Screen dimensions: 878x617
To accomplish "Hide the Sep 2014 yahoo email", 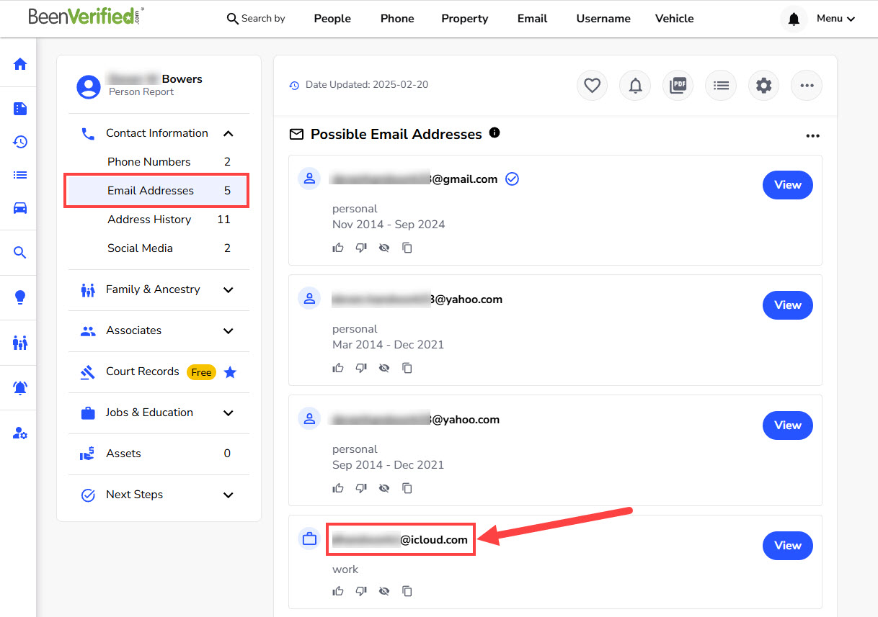I will (x=384, y=488).
